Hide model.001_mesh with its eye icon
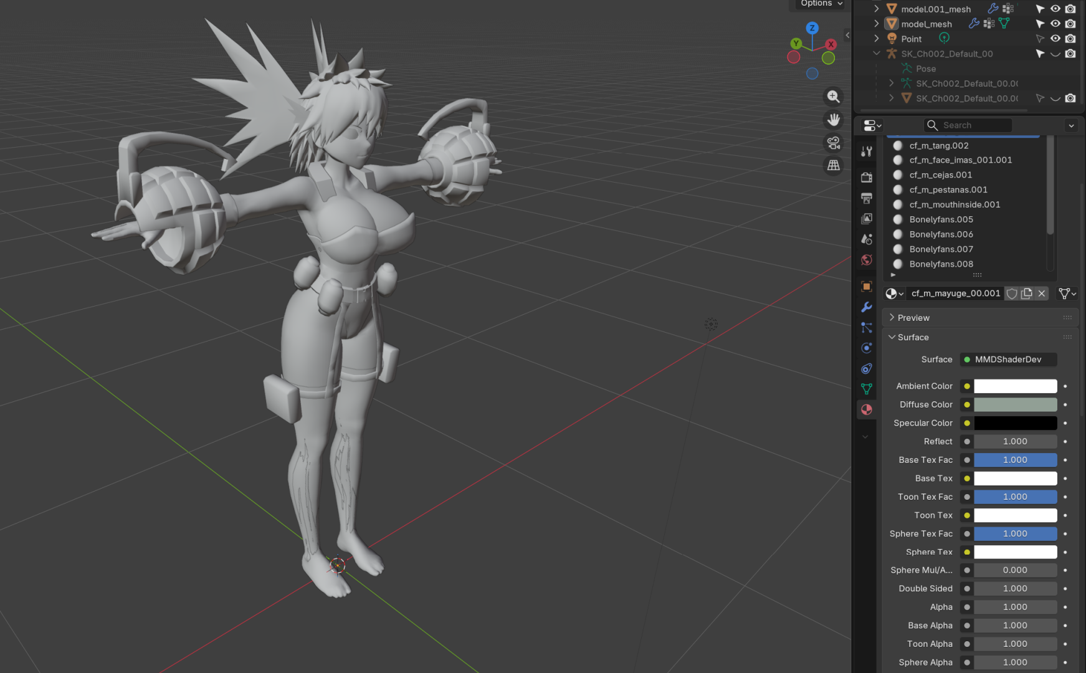This screenshot has width=1086, height=673. [x=1055, y=9]
